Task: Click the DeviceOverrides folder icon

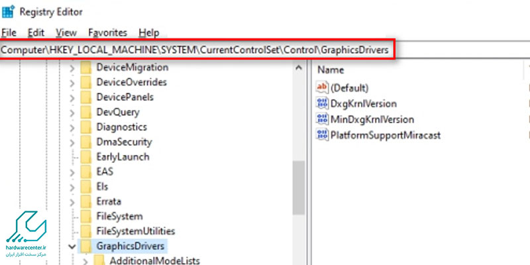Action: tap(86, 82)
